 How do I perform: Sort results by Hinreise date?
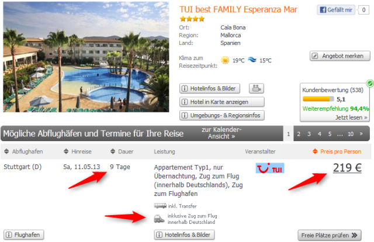[78, 152]
